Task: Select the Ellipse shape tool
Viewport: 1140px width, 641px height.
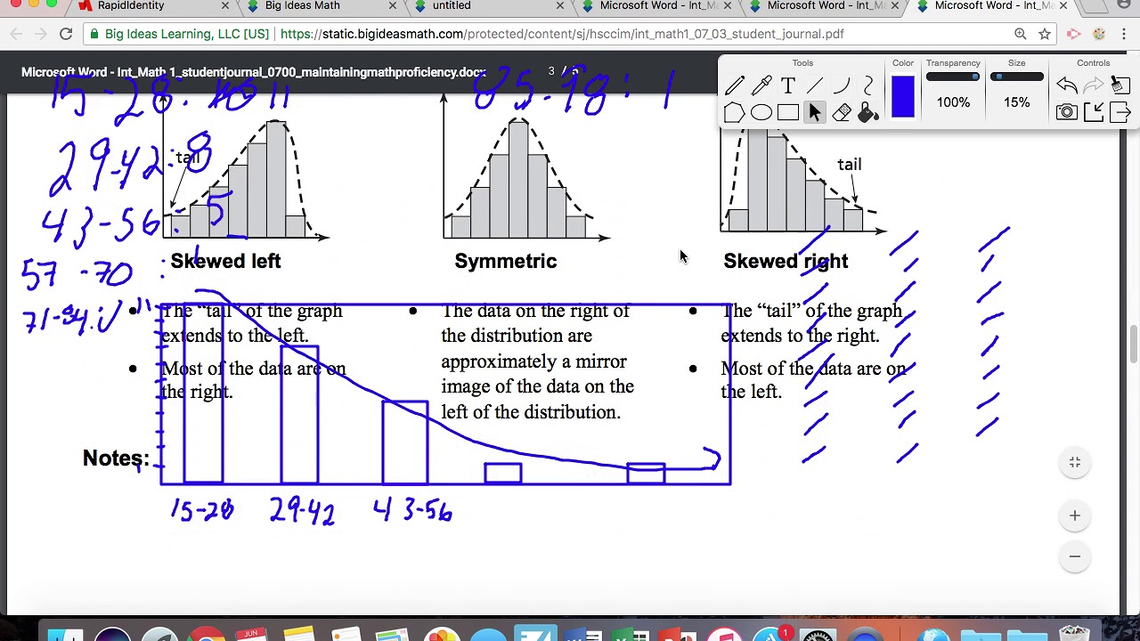Action: pos(761,113)
